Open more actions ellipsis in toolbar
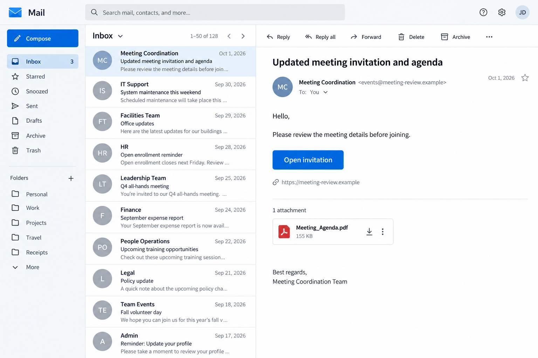The height and width of the screenshot is (358, 538). pos(489,37)
